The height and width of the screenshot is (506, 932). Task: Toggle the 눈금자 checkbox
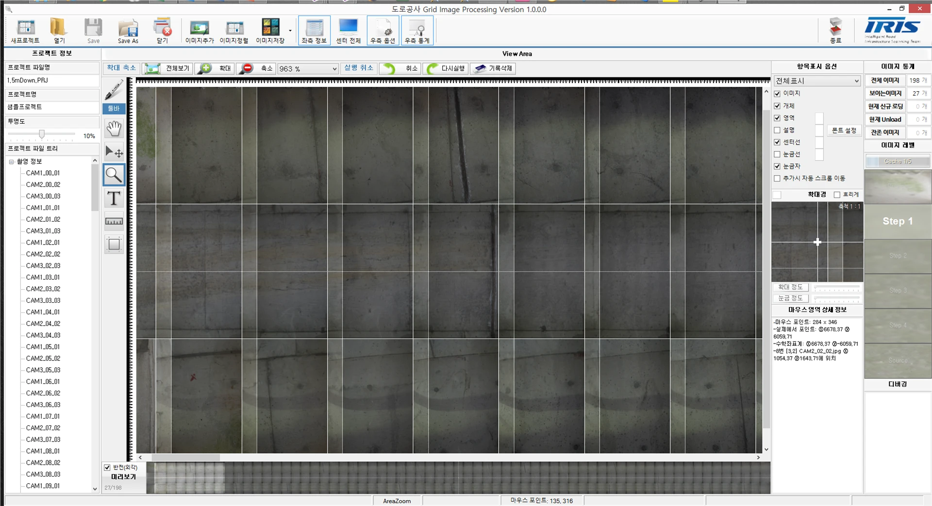click(777, 166)
